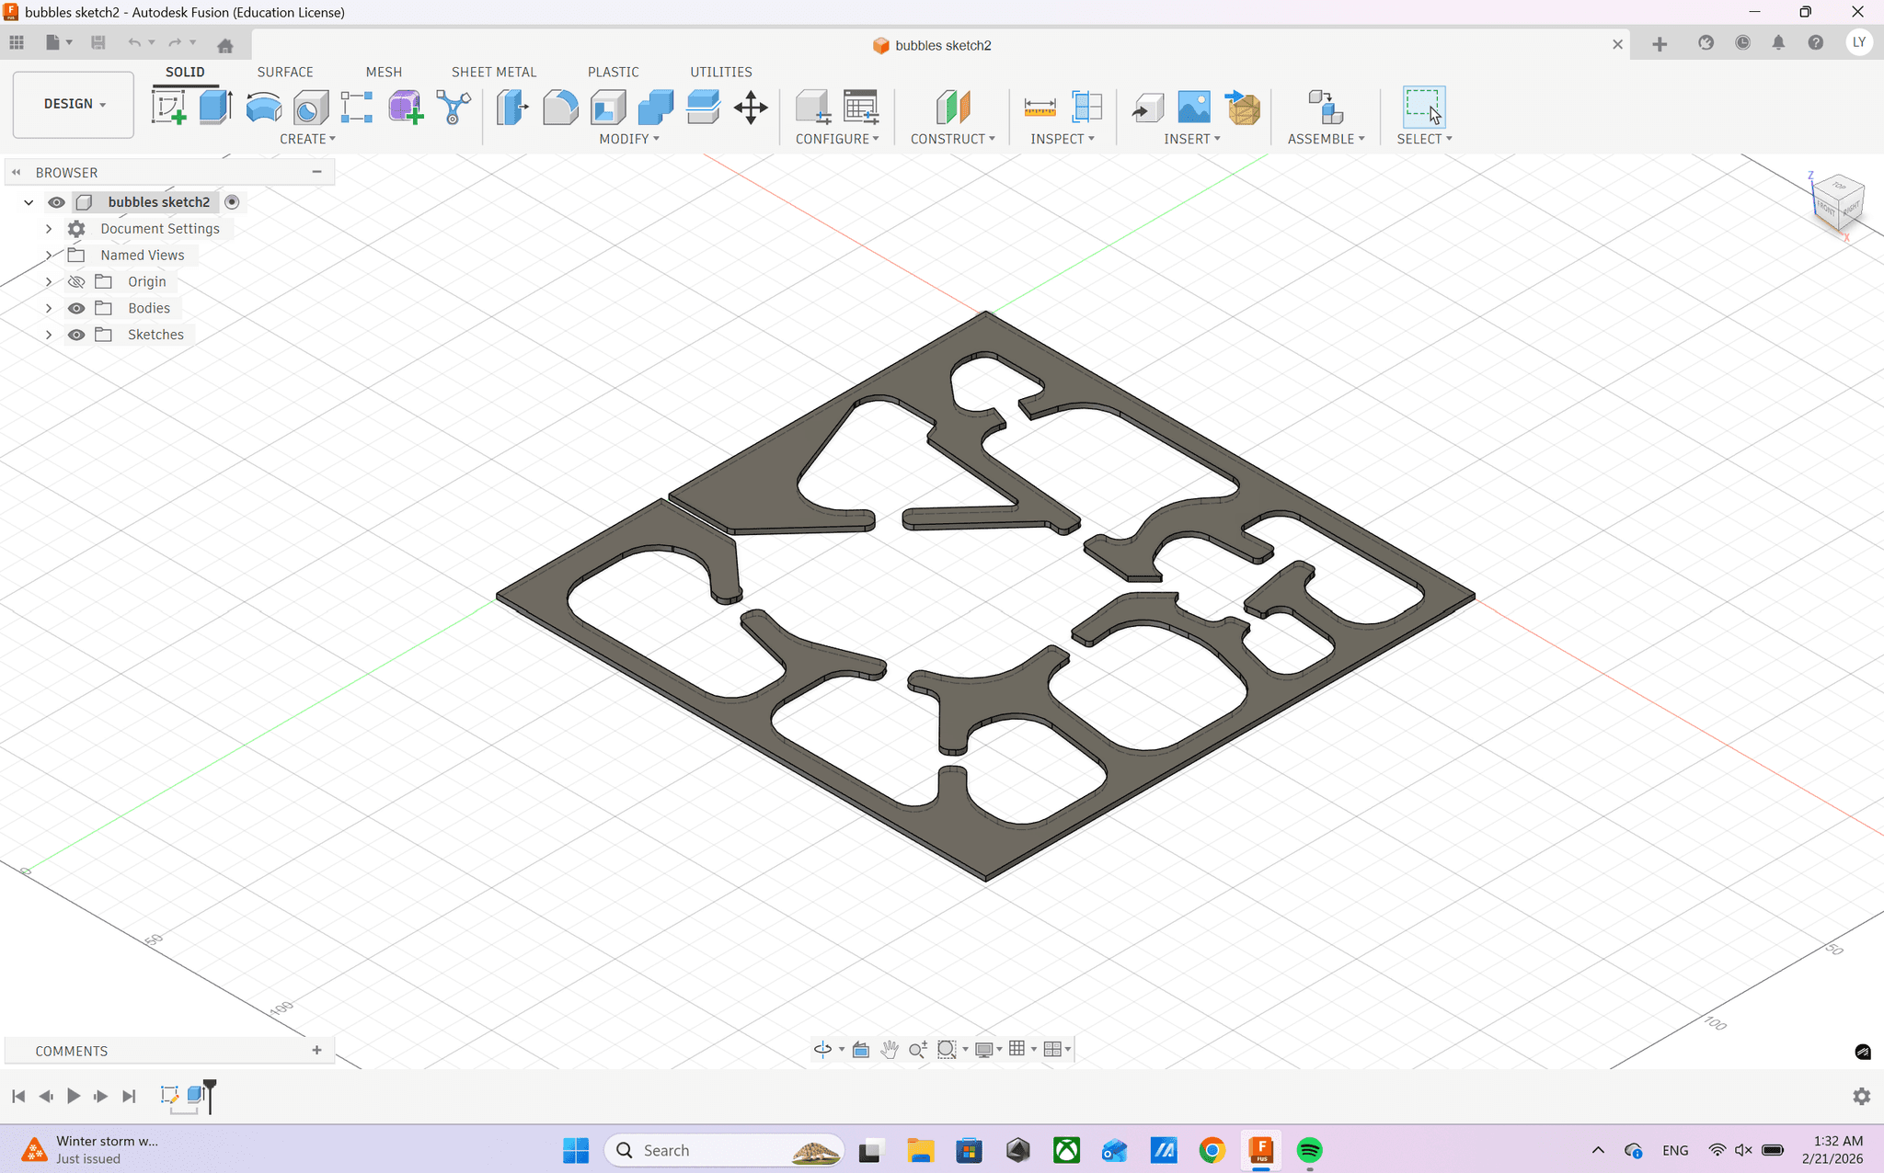Image resolution: width=1884 pixels, height=1173 pixels.
Task: Choose the Move/Copy tool
Action: (x=751, y=107)
